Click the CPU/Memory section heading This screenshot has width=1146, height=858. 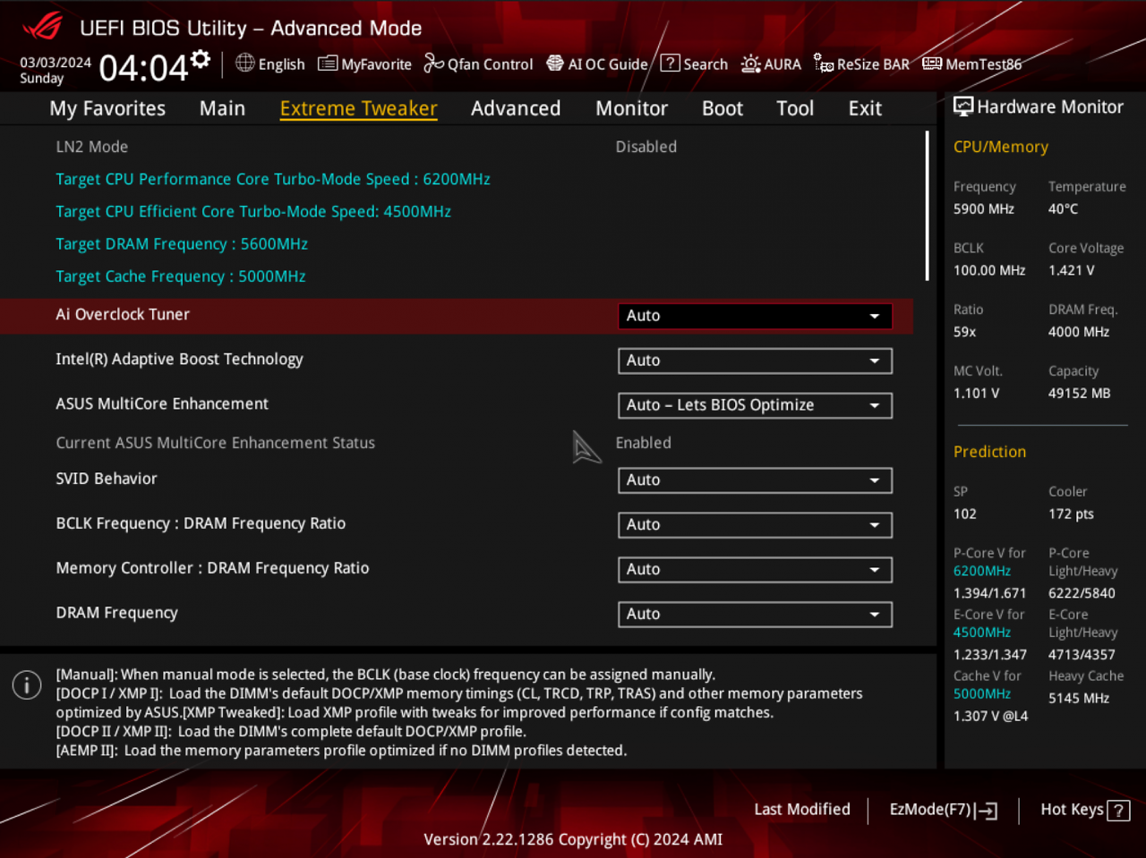click(1001, 147)
